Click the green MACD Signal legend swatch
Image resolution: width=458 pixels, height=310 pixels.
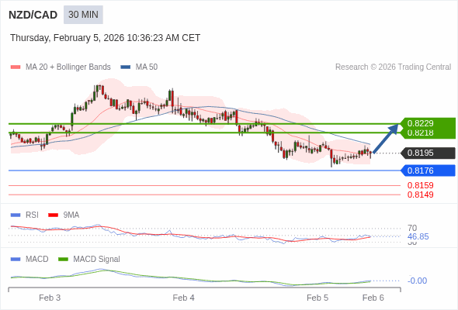coord(63,260)
